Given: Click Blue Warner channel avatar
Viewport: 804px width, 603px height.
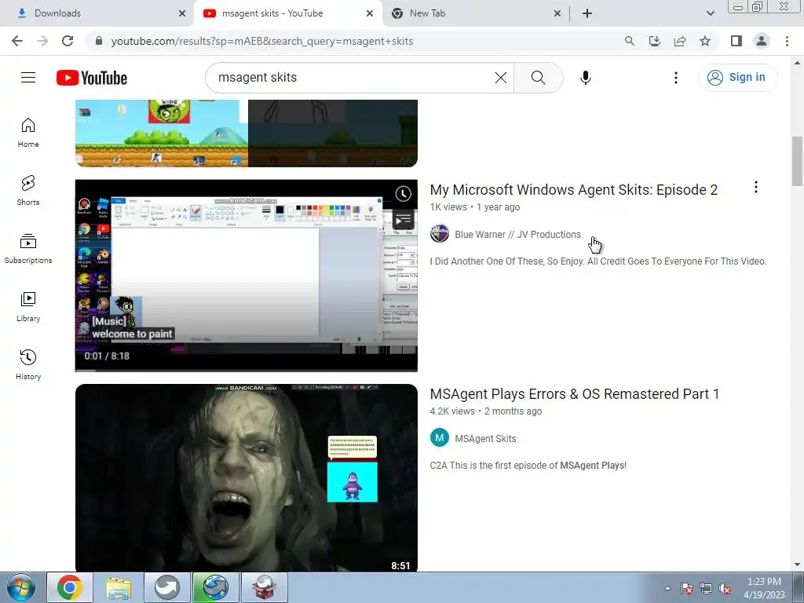Looking at the screenshot, I should 440,234.
